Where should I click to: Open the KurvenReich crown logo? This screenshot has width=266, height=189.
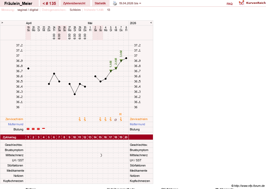241,3
